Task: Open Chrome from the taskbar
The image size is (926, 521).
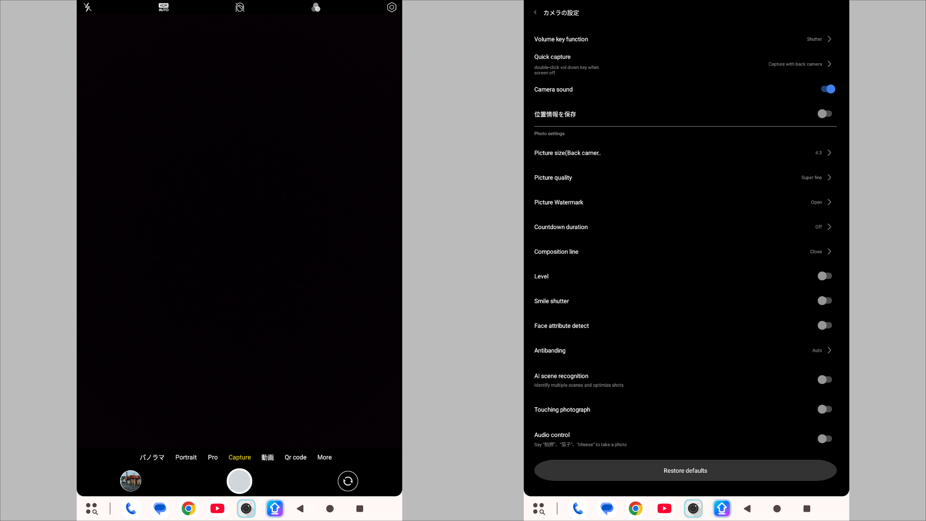Action: [189, 508]
